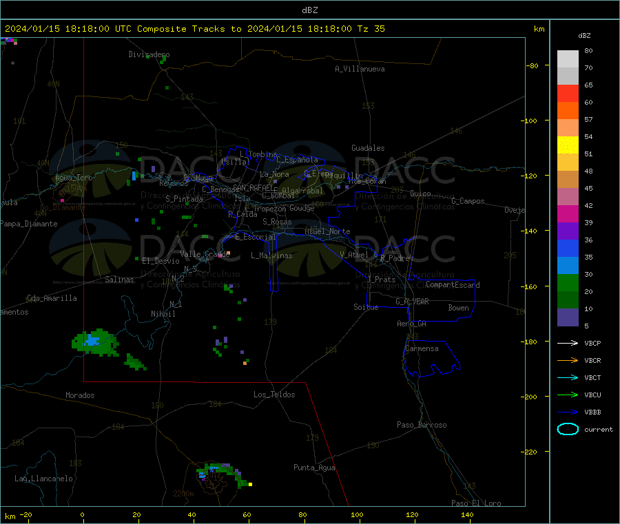Viewport: 620px width, 524px height.
Task: Click the Bowen map label
Action: pyautogui.click(x=459, y=308)
